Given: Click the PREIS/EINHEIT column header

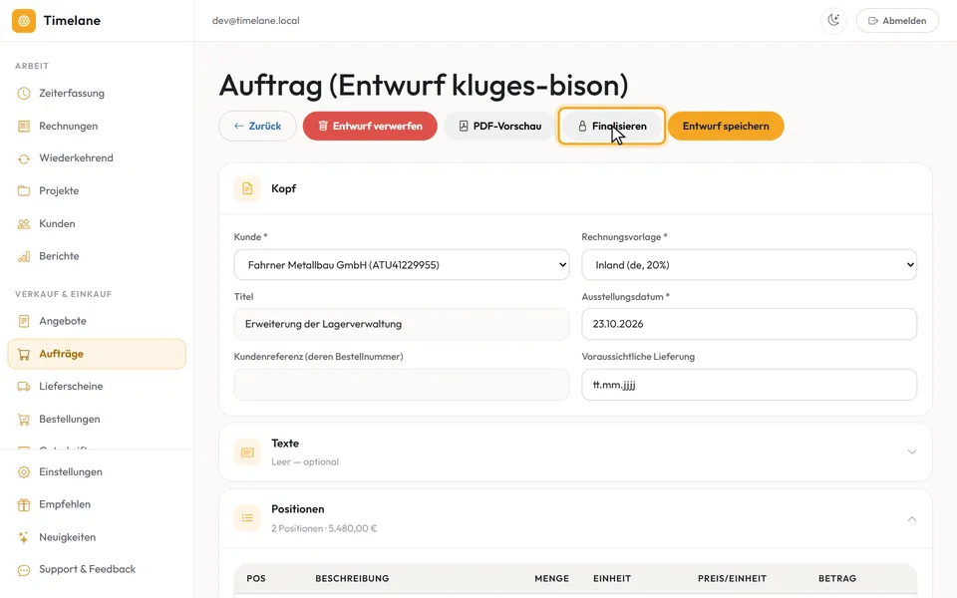Looking at the screenshot, I should tap(732, 578).
